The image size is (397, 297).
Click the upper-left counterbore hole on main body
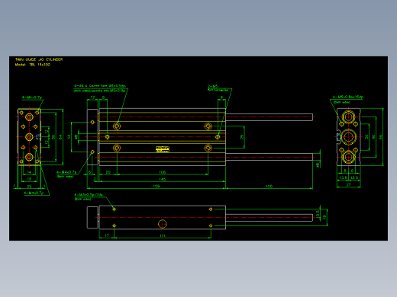(117, 126)
